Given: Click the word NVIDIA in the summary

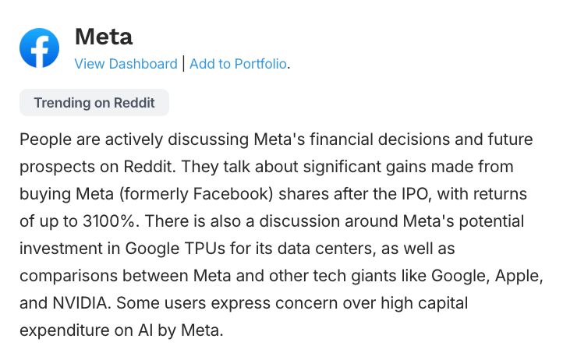Looking at the screenshot, I should 80,303.
